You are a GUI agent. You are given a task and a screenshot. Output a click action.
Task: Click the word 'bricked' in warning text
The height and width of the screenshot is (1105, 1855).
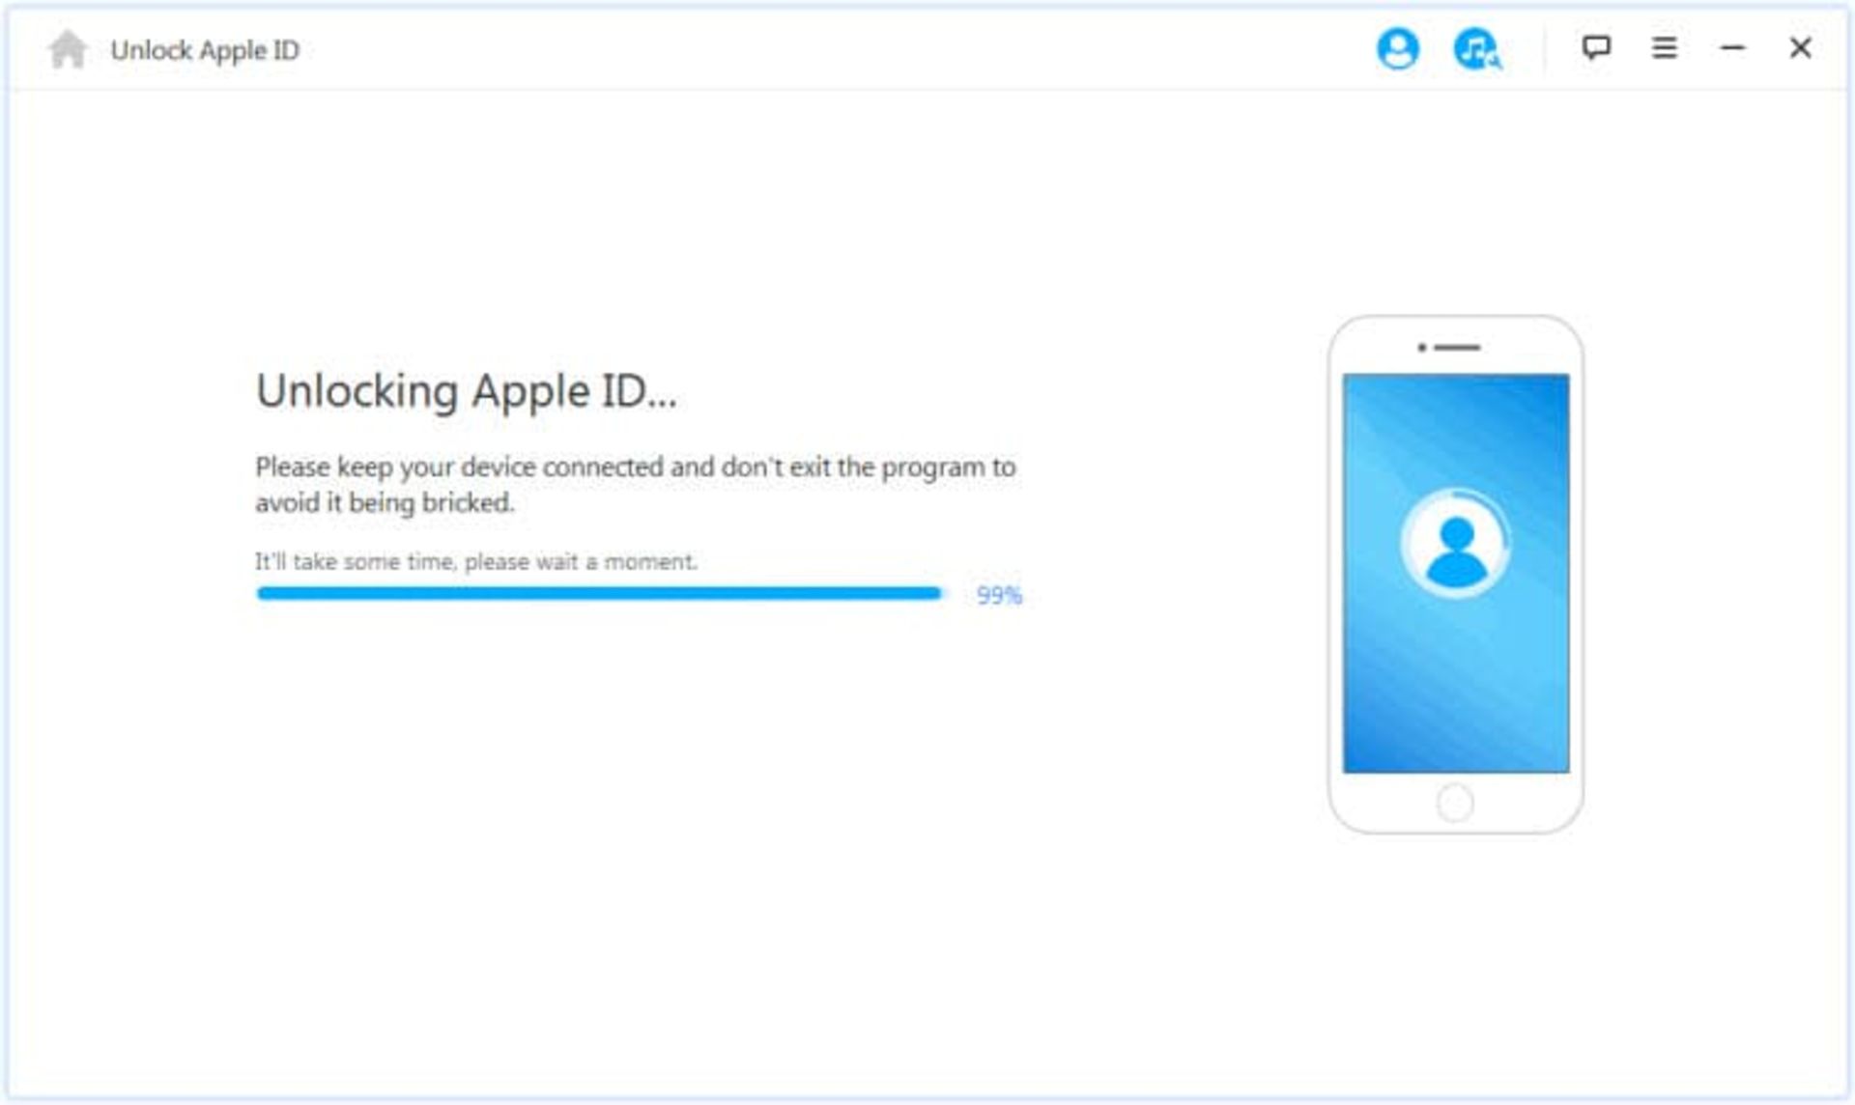[467, 503]
